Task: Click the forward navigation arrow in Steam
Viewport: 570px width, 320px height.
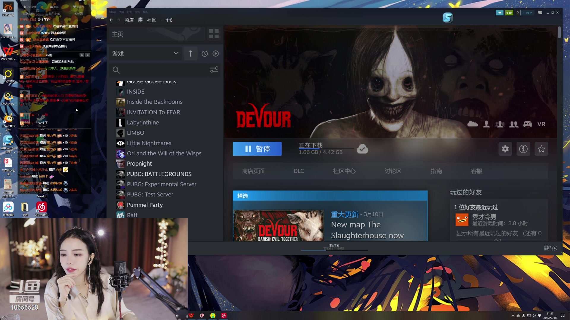Action: tap(118, 20)
